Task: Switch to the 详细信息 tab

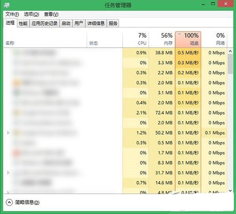Action: point(96,23)
